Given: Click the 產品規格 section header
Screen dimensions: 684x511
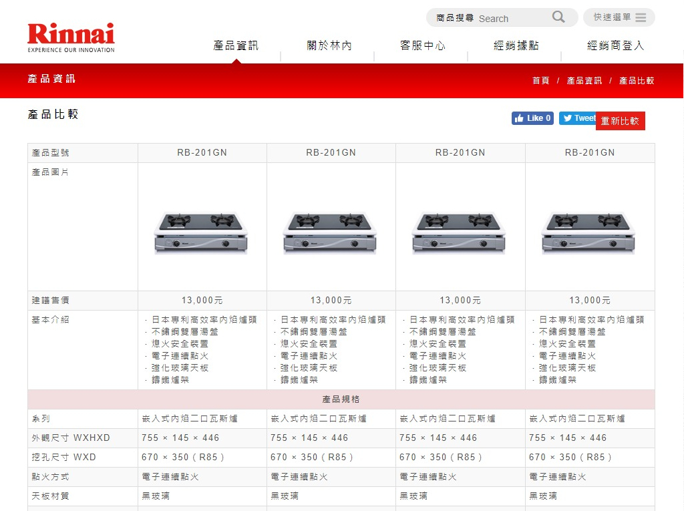Looking at the screenshot, I should click(341, 399).
